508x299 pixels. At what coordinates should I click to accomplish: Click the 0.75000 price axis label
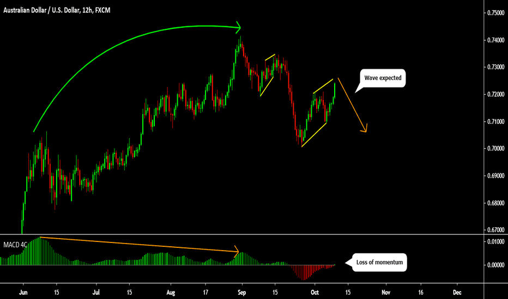[x=495, y=13]
